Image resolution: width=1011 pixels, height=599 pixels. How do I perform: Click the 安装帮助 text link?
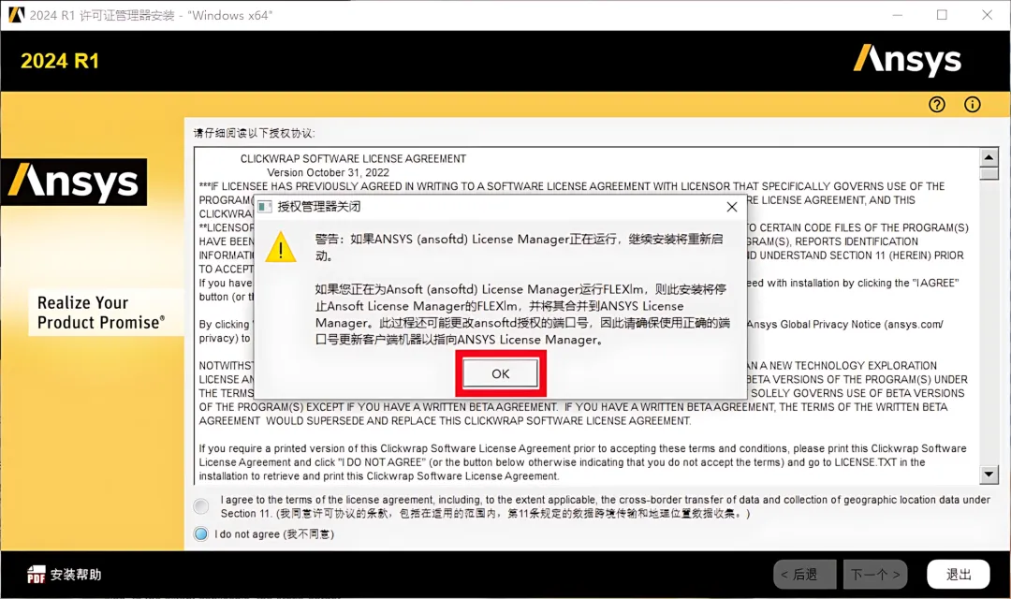pos(76,575)
